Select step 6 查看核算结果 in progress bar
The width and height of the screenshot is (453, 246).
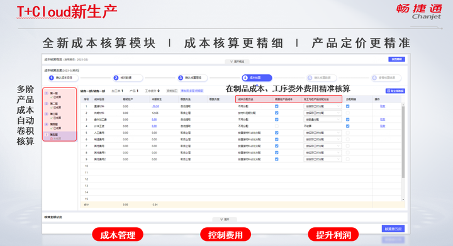pos(386,77)
